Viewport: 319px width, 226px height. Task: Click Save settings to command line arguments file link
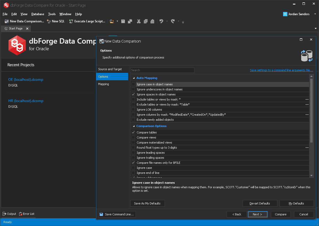[282, 70]
